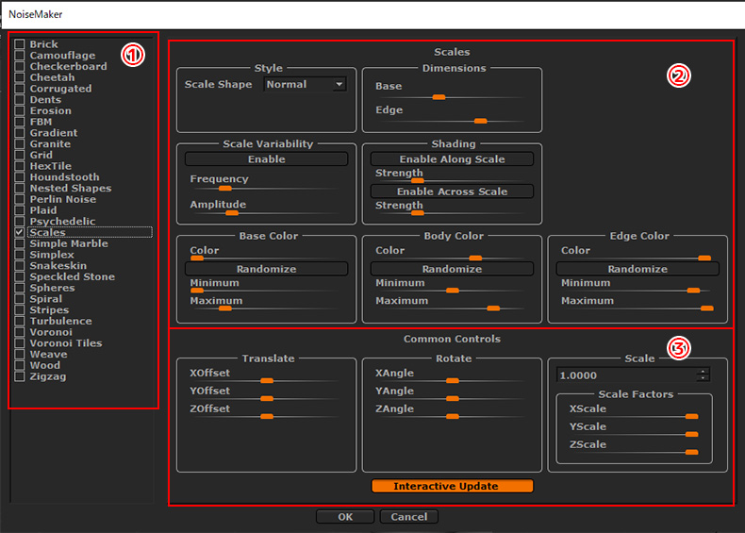The width and height of the screenshot is (745, 533).
Task: Enable the Camouflage noise checkbox
Action: [x=20, y=56]
